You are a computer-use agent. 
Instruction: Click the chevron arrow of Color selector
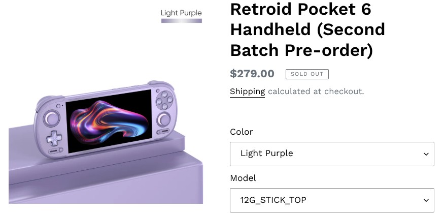pyautogui.click(x=426, y=154)
